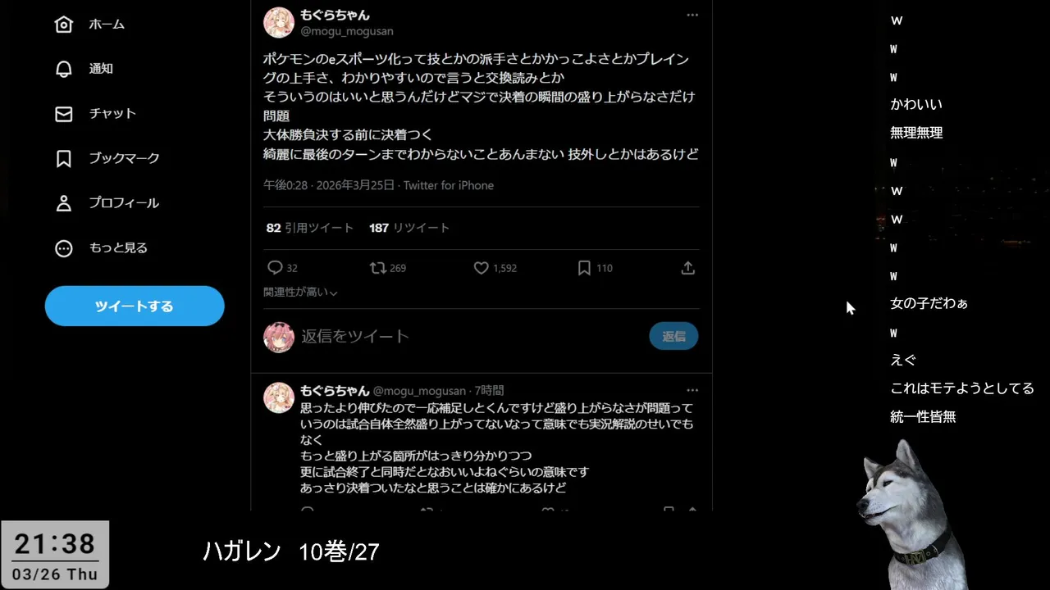Click the reply bubble icon with 32
Image resolution: width=1050 pixels, height=590 pixels.
coord(276,268)
